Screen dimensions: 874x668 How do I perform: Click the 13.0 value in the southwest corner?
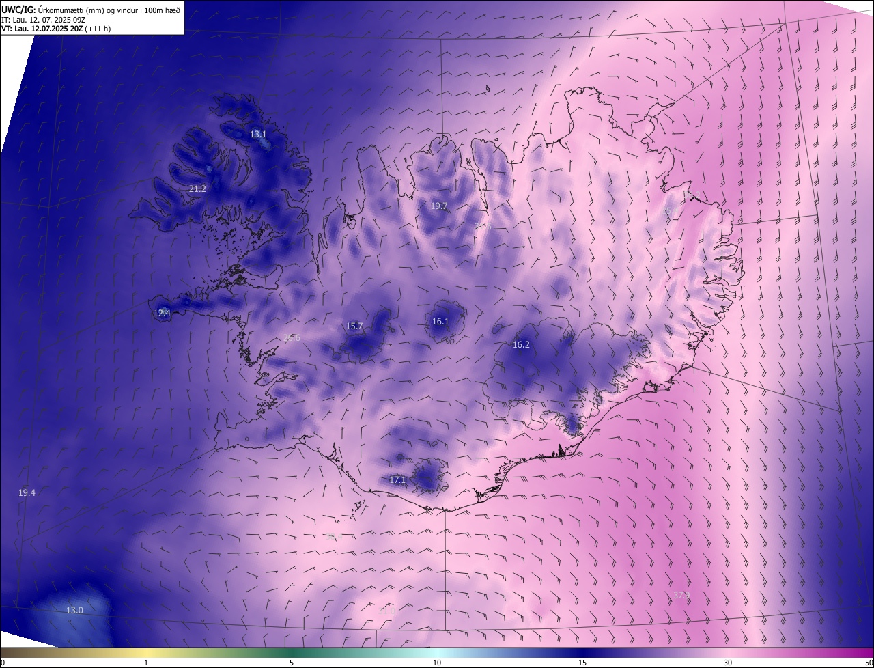coord(74,610)
